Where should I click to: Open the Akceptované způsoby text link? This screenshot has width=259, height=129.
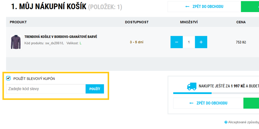click(x=243, y=122)
